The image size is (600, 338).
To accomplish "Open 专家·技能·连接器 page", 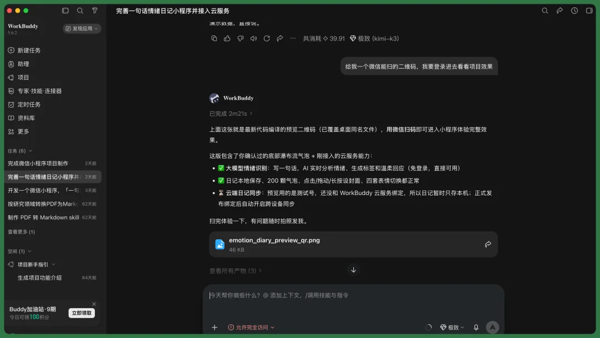I will point(35,91).
